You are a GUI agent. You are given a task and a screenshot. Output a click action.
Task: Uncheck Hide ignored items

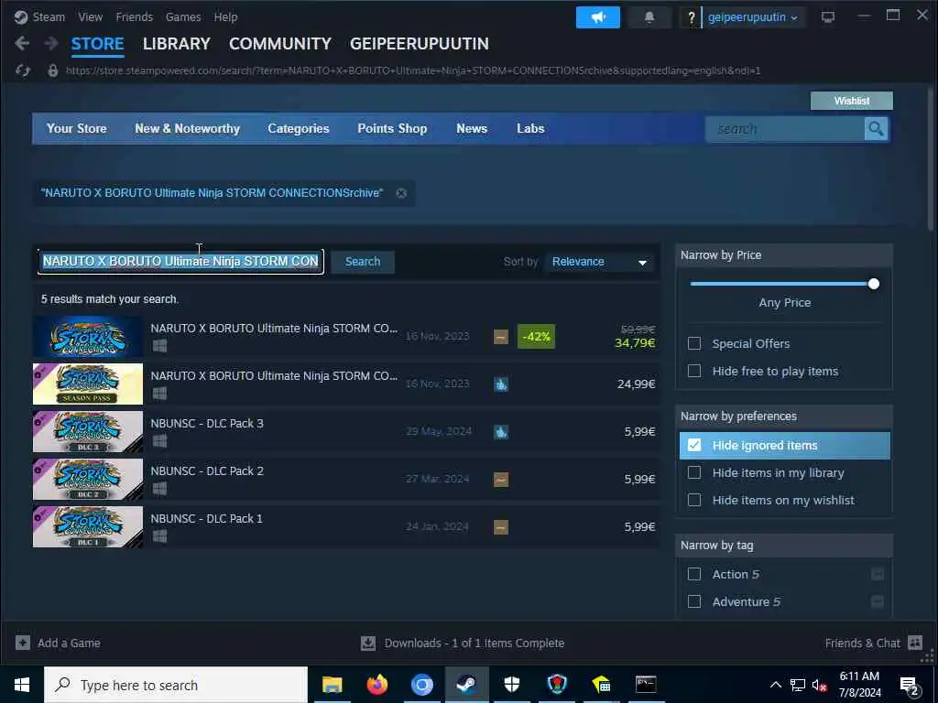pyautogui.click(x=694, y=446)
